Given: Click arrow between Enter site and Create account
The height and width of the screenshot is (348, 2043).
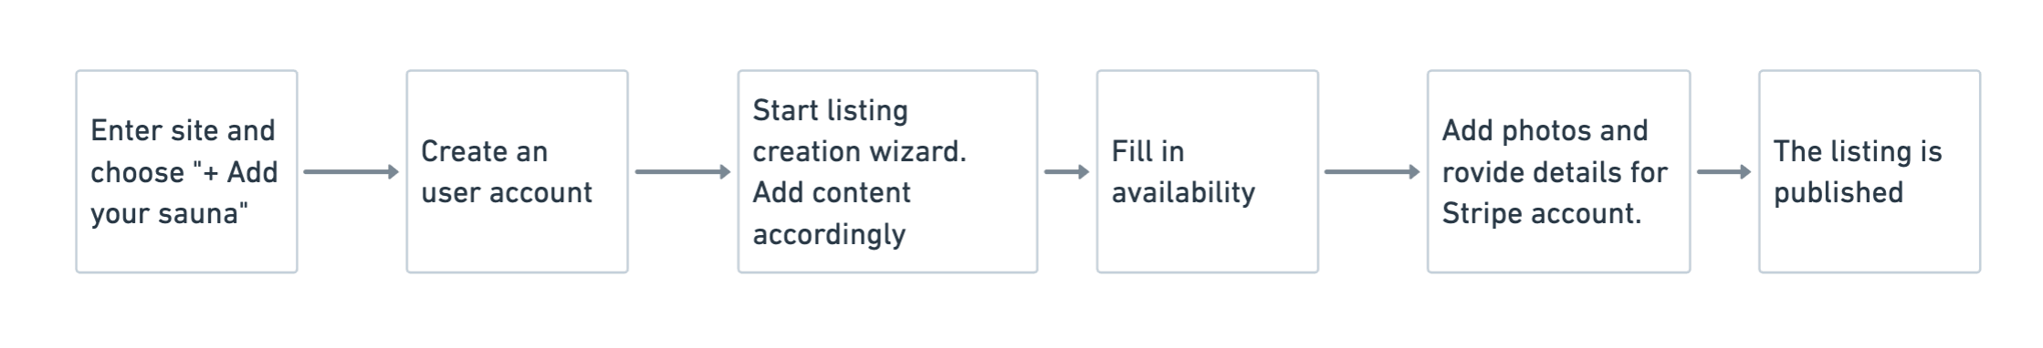Looking at the screenshot, I should click(351, 171).
